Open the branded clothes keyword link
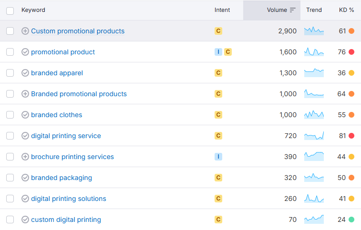This screenshot has width=361, height=230. (x=56, y=115)
